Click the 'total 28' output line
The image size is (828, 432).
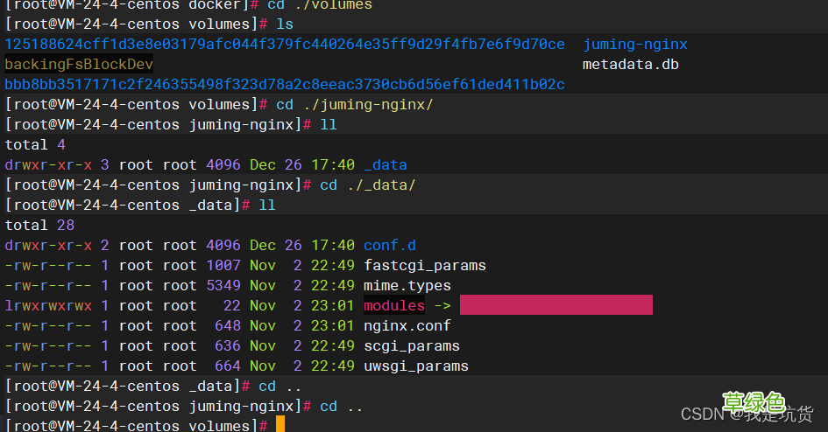click(x=39, y=226)
